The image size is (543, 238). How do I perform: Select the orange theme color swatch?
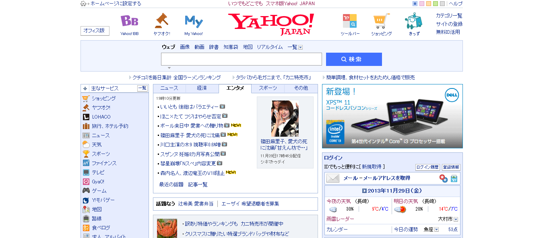click(429, 4)
